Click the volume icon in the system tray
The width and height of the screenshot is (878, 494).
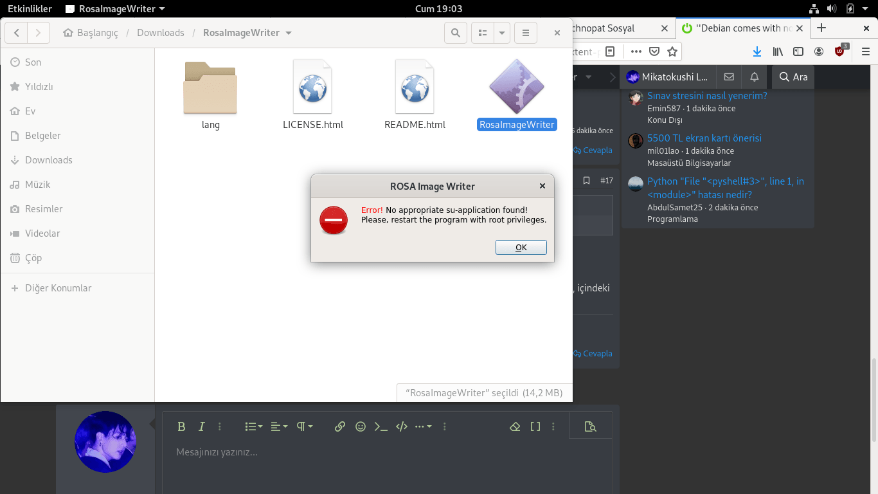[832, 9]
